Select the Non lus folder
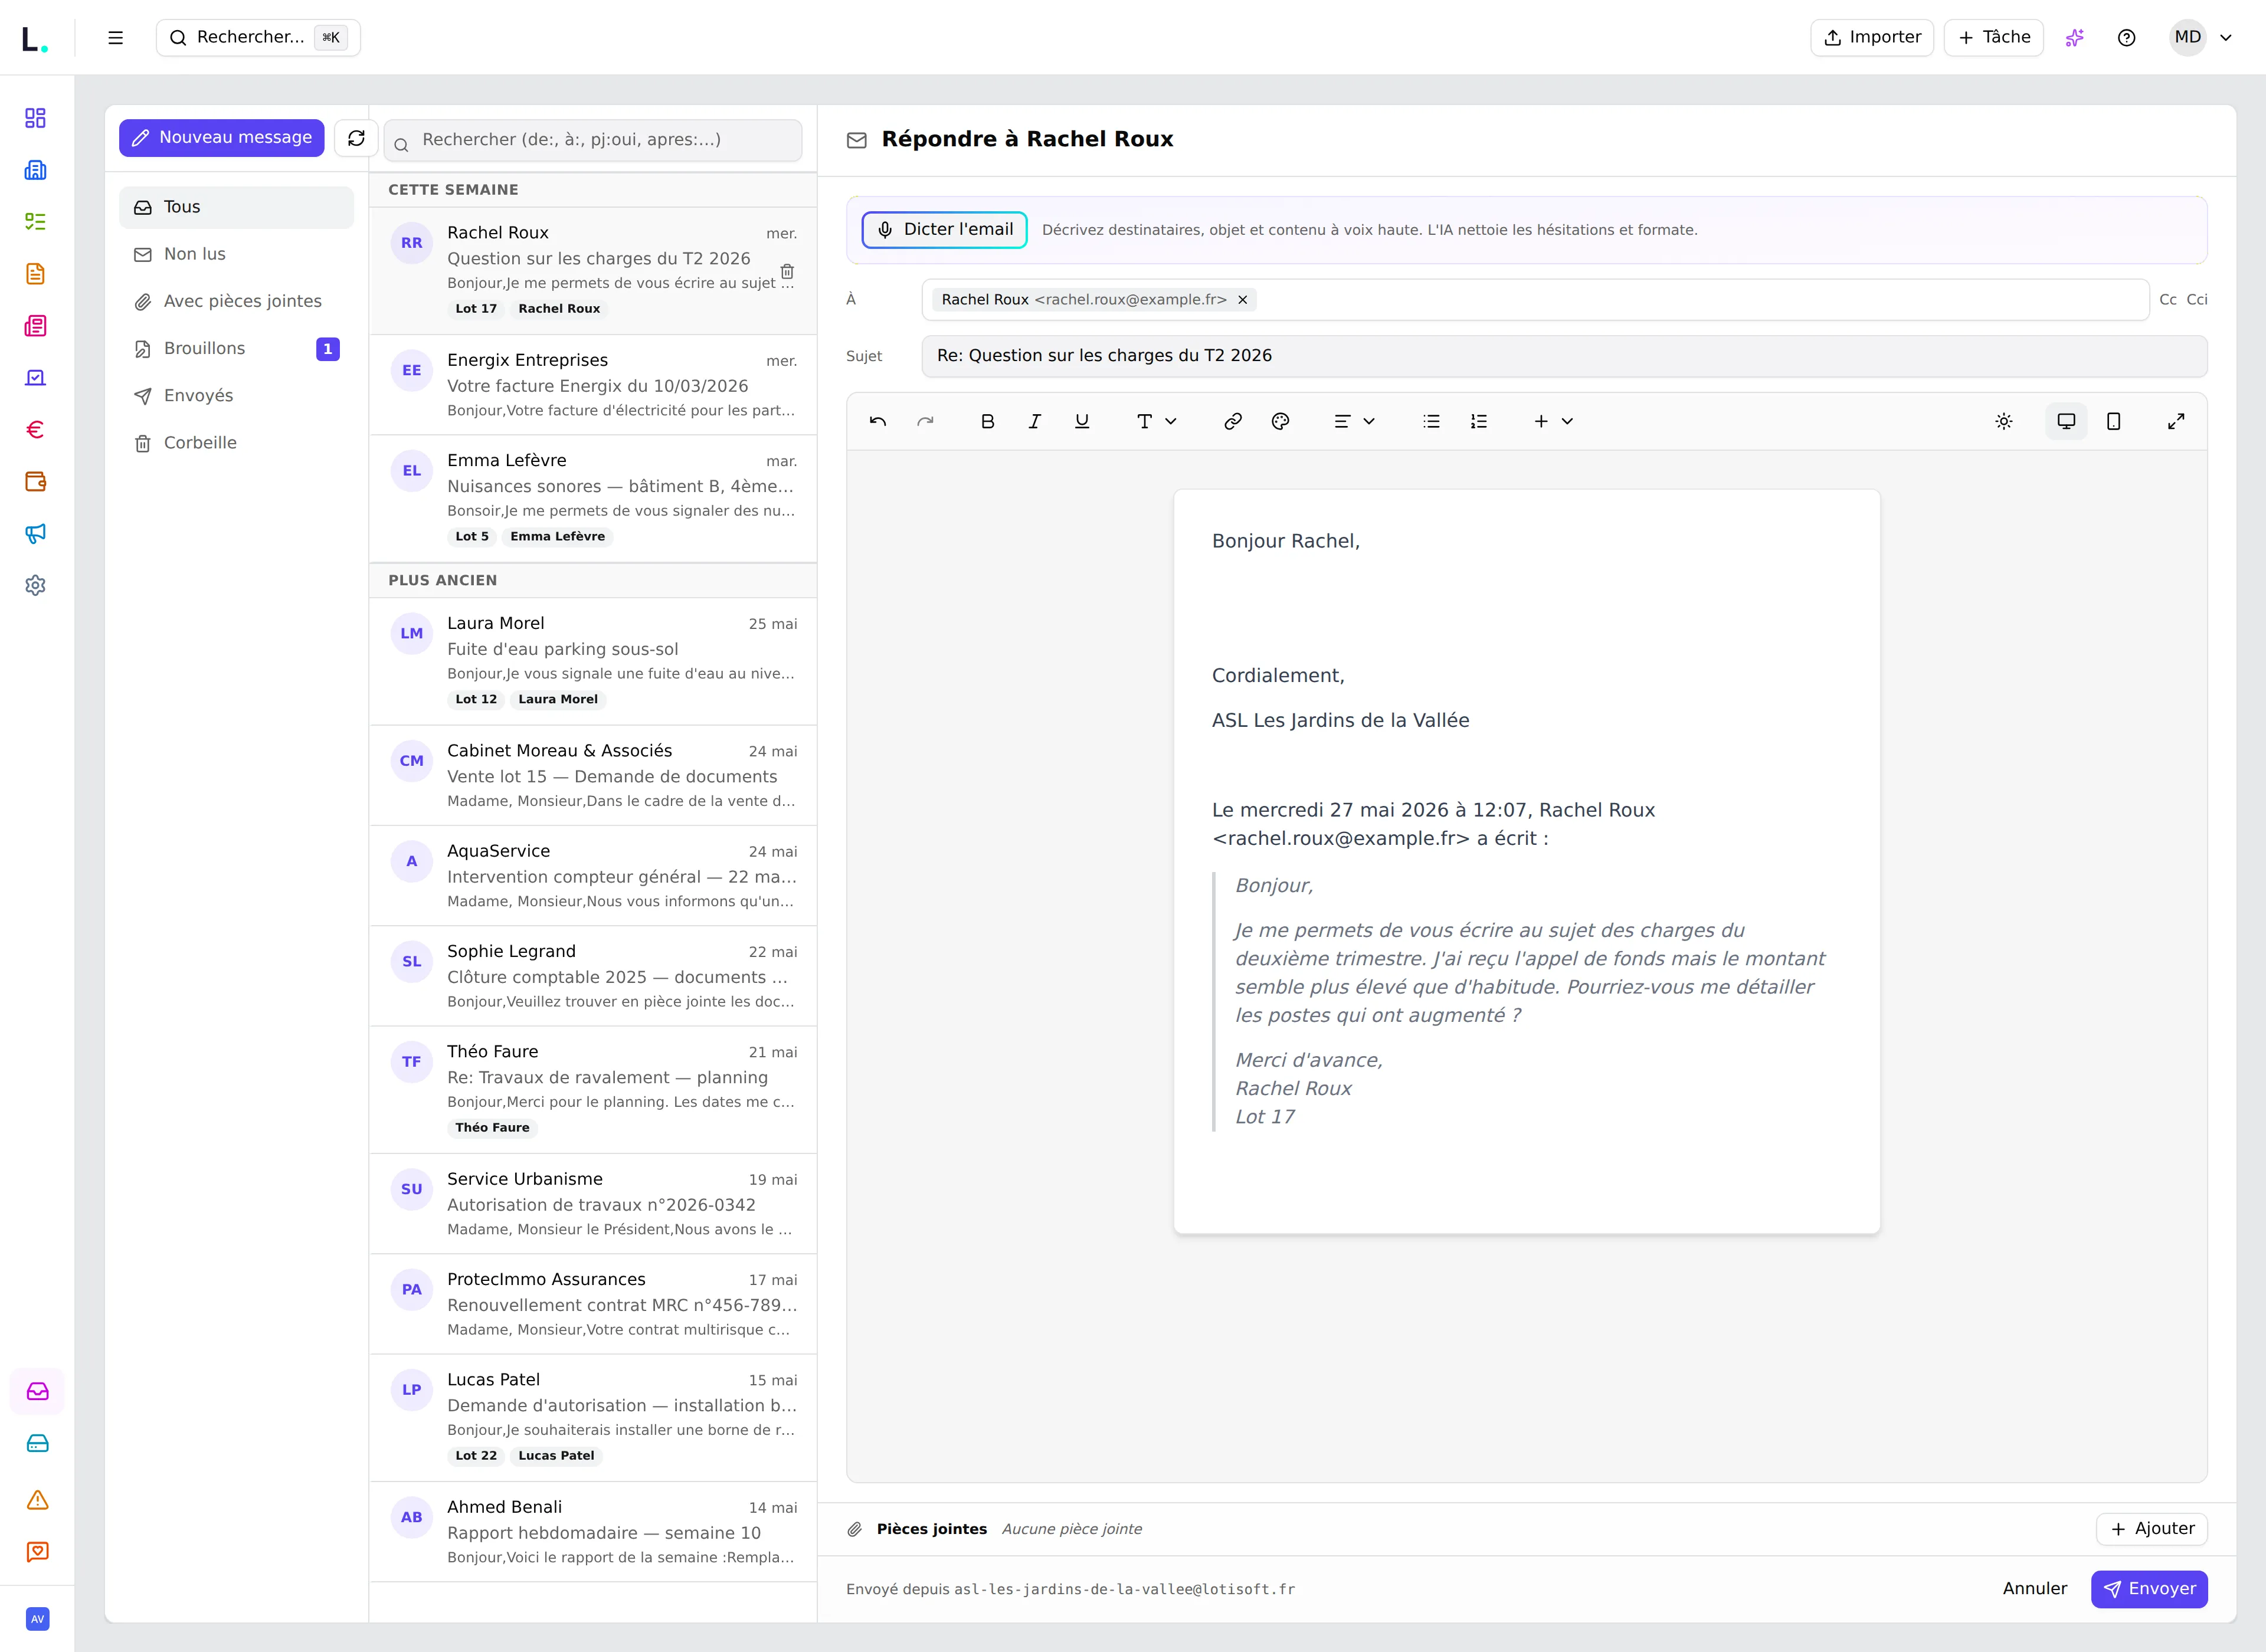The image size is (2266, 1652). click(236, 254)
